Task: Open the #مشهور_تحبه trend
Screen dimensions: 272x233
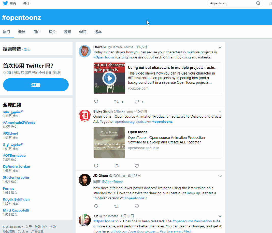Action: coord(13,112)
